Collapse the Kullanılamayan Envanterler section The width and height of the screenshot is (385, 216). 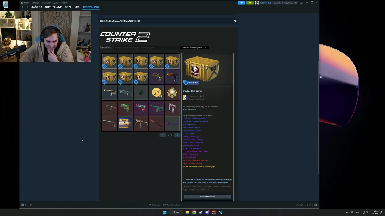coord(235,21)
